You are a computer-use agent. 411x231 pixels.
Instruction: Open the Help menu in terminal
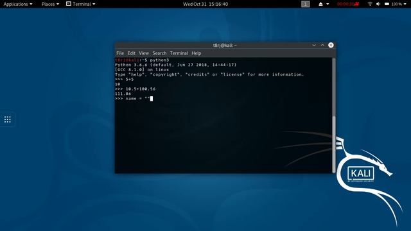(197, 53)
